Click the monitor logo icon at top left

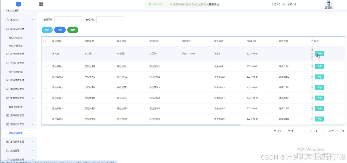coord(18,4)
